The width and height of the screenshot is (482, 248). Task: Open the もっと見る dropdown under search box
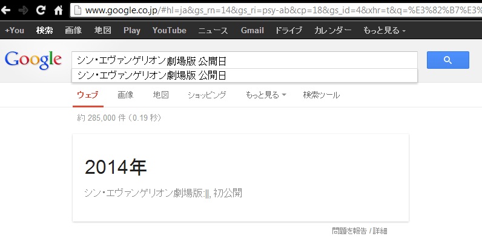(x=266, y=95)
